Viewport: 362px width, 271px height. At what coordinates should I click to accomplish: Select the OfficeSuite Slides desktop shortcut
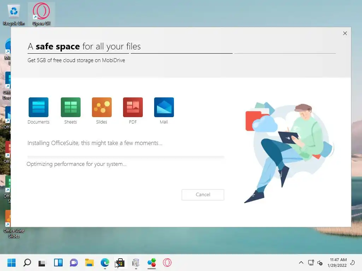[x=14, y=224]
